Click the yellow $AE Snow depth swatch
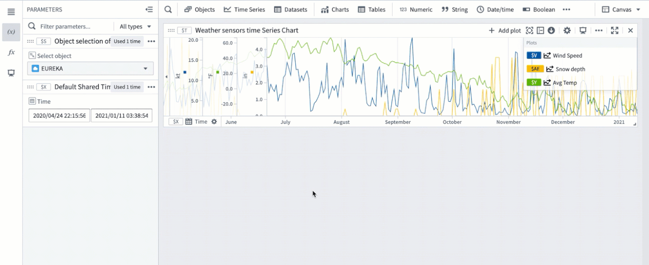Screen dimensions: 649x265 pos(535,69)
